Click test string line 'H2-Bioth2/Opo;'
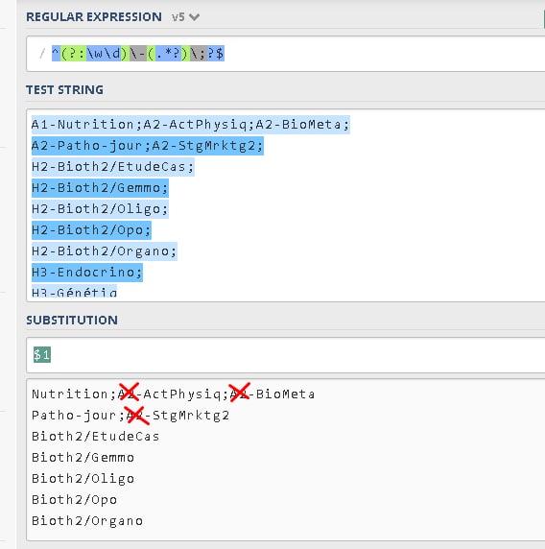 [91, 230]
